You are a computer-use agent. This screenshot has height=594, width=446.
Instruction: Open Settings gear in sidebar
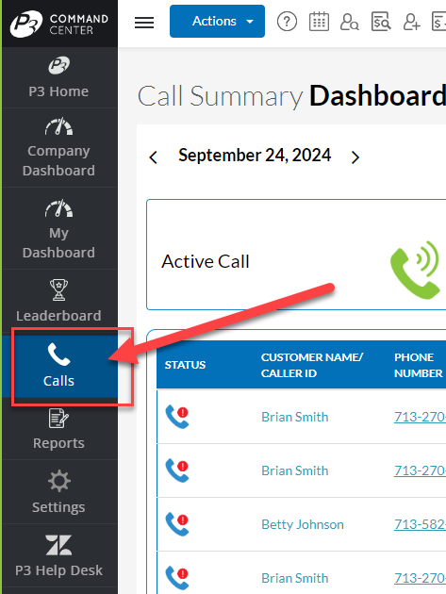(59, 492)
